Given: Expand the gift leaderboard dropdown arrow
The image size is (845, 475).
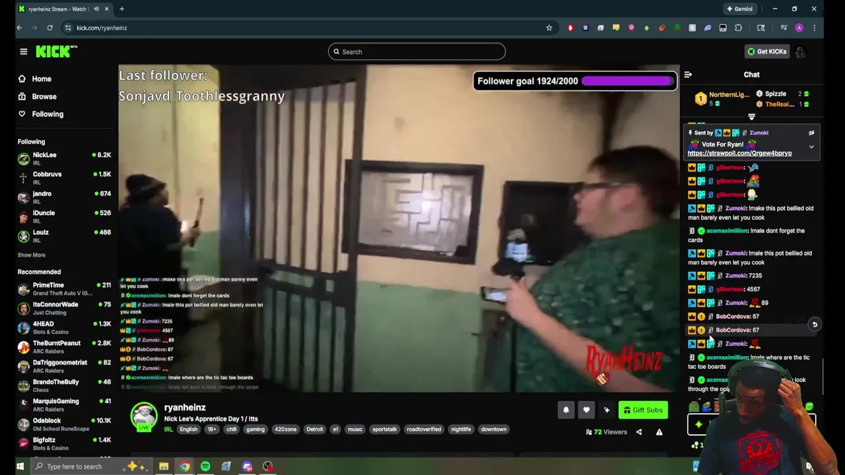Looking at the screenshot, I should [751, 117].
